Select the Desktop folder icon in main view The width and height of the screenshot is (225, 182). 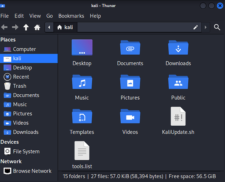(x=82, y=47)
